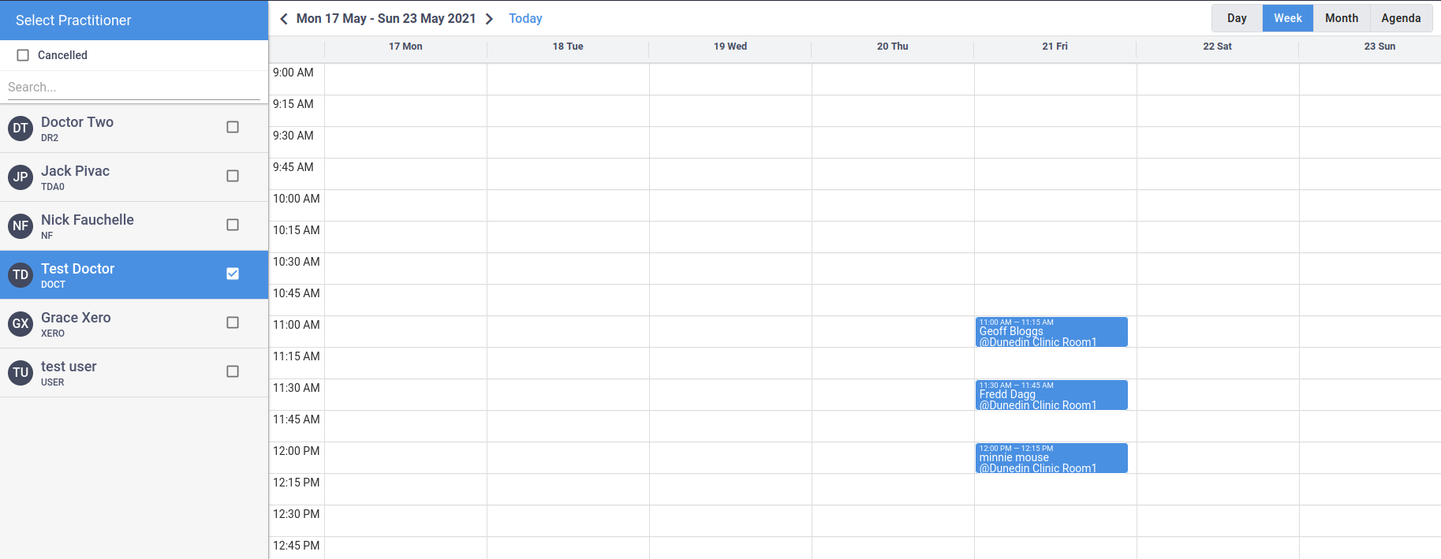Switch to Day view
The image size is (1441, 559).
tap(1237, 18)
